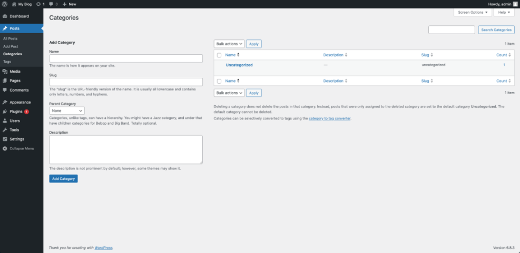Open Add Post submenu item
Image resolution: width=520 pixels, height=253 pixels.
tap(11, 46)
